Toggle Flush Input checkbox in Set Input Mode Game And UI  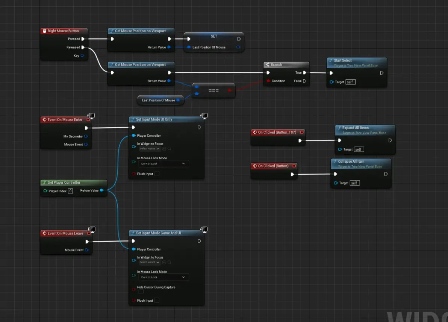coord(157,300)
